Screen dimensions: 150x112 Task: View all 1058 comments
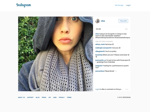pos(104,41)
